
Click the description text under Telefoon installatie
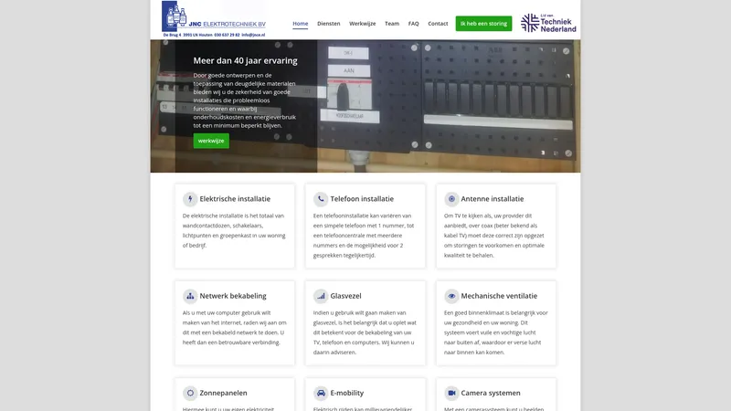(364, 236)
